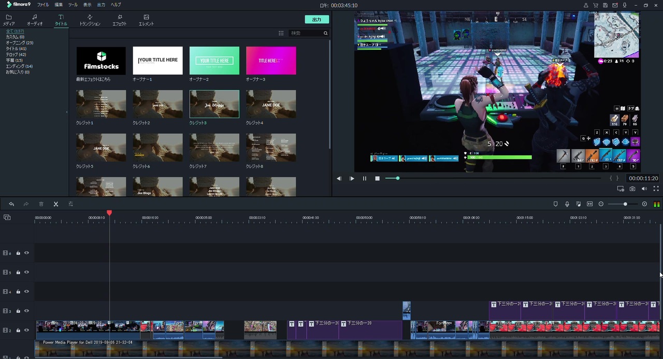Viewport: 663px width, 359px height.
Task: Select the オープニング (25) category
Action: tap(20, 43)
